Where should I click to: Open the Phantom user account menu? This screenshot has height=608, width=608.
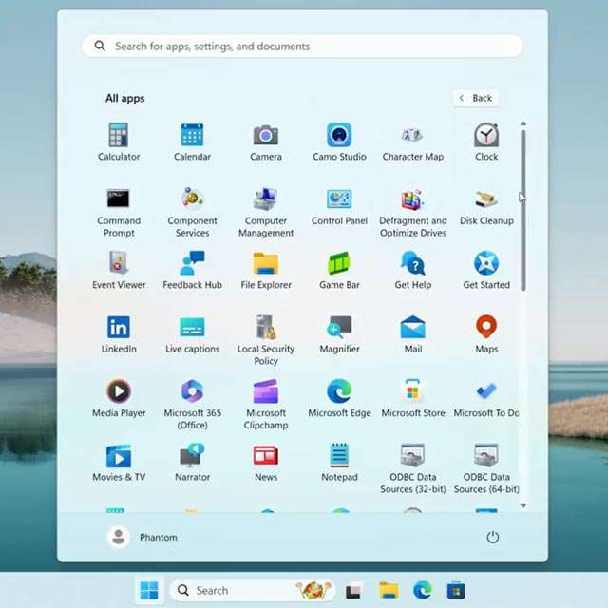coord(142,538)
